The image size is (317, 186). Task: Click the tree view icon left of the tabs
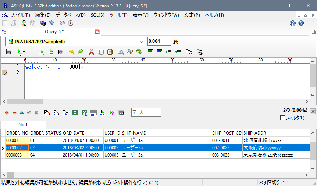click(x=4, y=32)
